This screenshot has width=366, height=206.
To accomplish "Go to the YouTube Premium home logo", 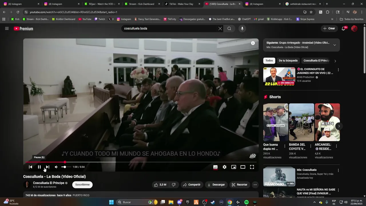I will click(x=23, y=29).
